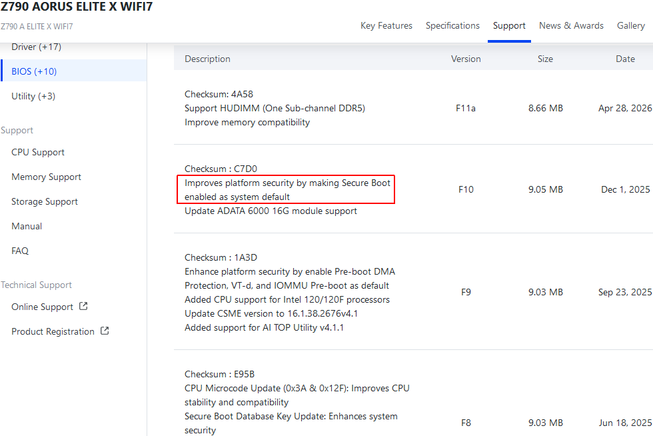Click the Support HUDIMM description line
Image resolution: width=653 pixels, height=436 pixels.
[x=275, y=109]
